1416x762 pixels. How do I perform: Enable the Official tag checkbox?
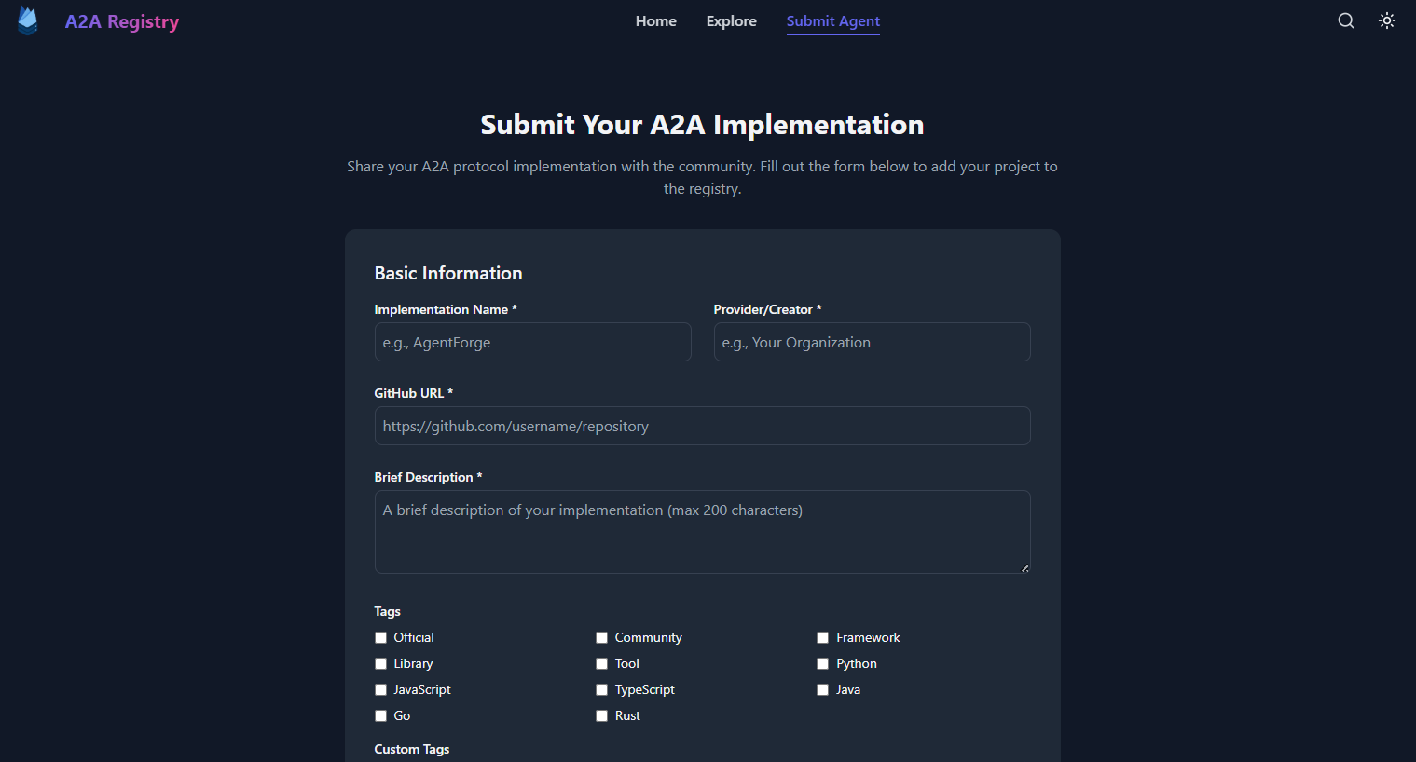point(381,638)
